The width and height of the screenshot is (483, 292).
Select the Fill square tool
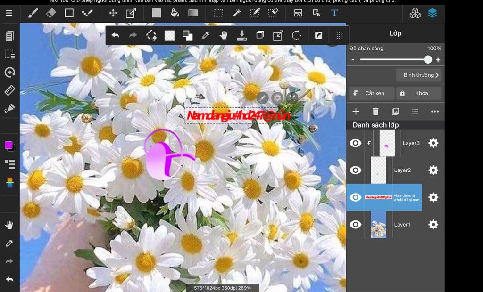[157, 13]
